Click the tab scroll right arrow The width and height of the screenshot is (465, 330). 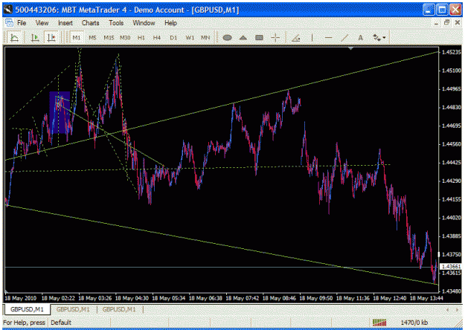coord(457,309)
